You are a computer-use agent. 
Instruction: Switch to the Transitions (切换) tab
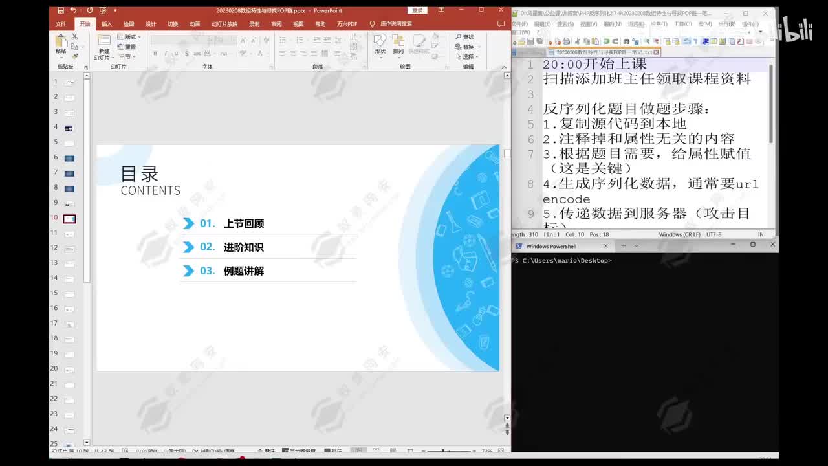[x=173, y=24]
